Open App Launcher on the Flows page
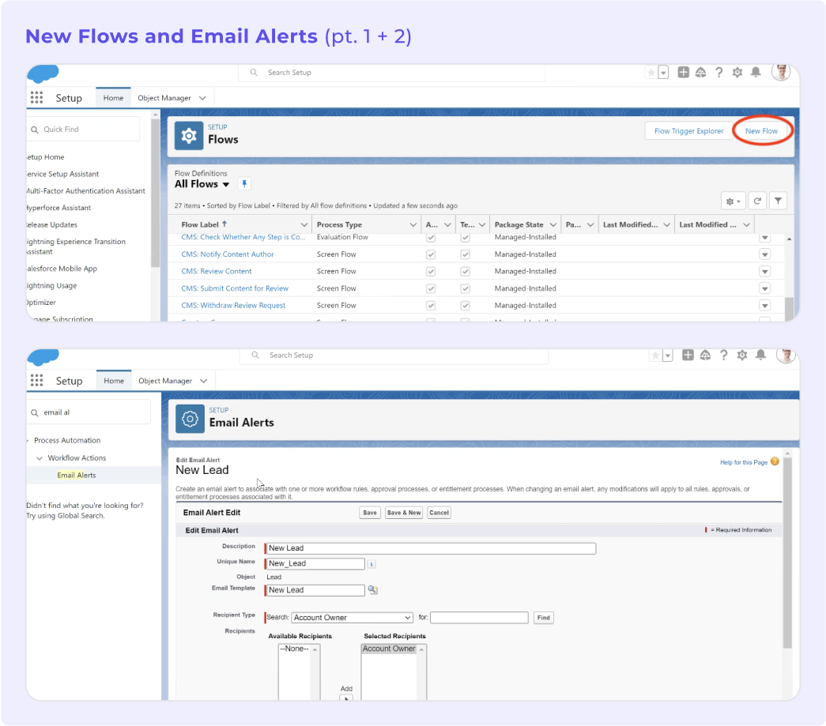826x726 pixels. click(x=36, y=97)
